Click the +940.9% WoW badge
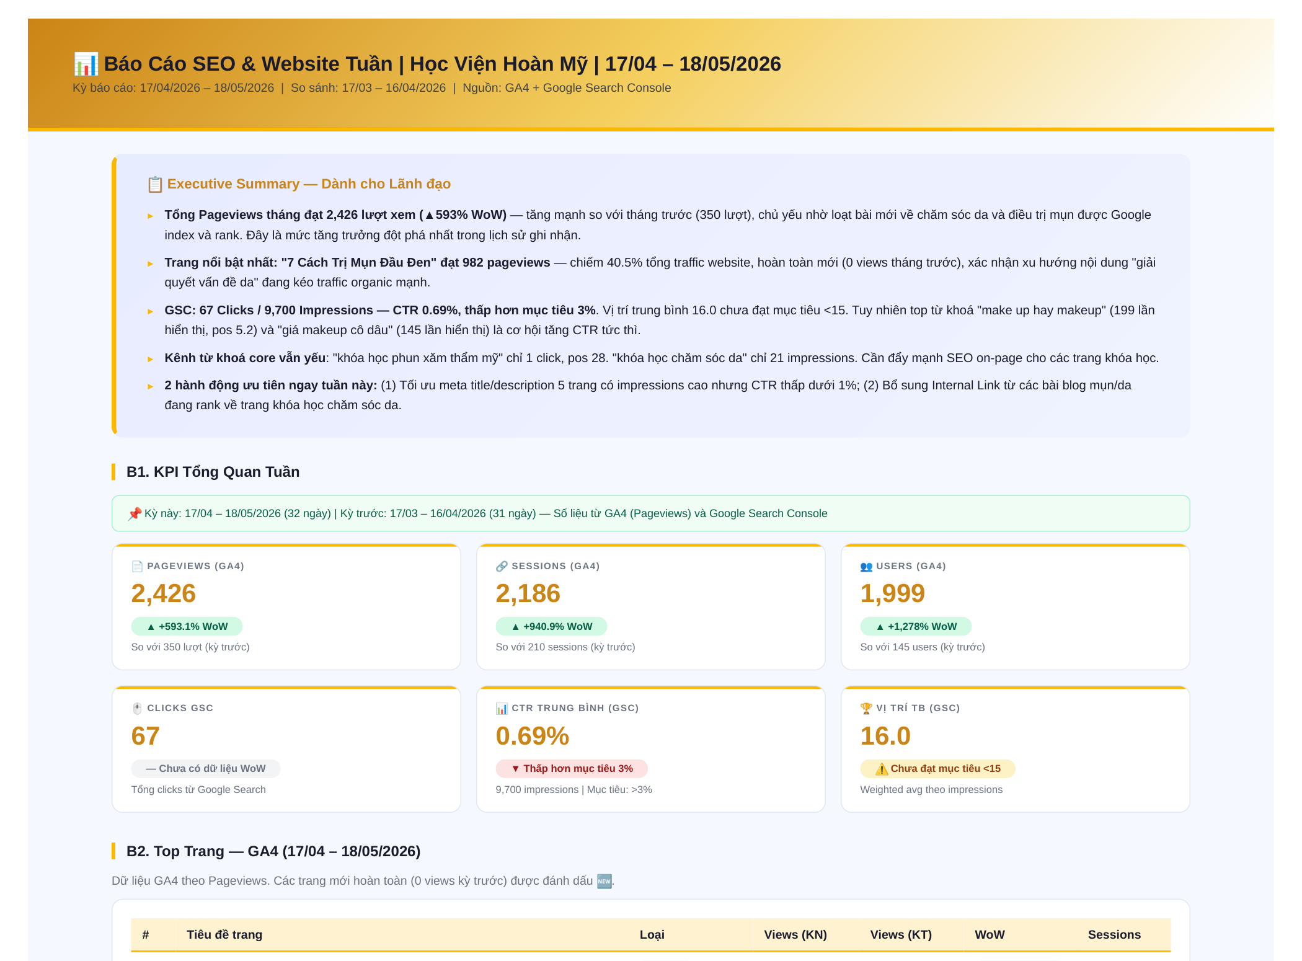 tap(551, 626)
